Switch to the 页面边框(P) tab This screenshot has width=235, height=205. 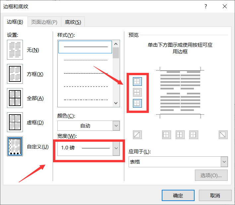click(44, 22)
